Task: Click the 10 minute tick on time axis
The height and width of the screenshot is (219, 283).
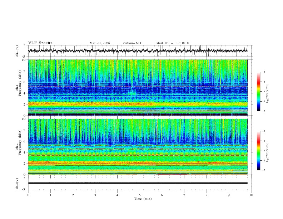Action: point(251,195)
